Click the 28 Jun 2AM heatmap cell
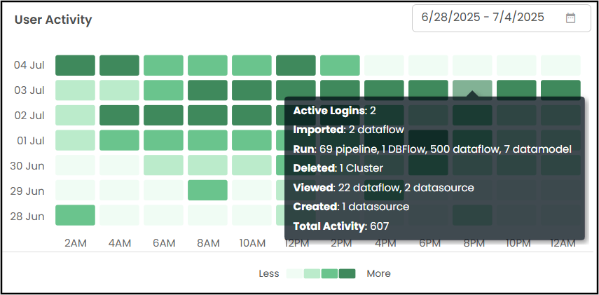The image size is (599, 295). 75,215
